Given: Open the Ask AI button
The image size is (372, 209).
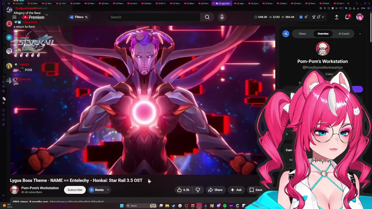Looking at the screenshot, I should pyautogui.click(x=236, y=190).
